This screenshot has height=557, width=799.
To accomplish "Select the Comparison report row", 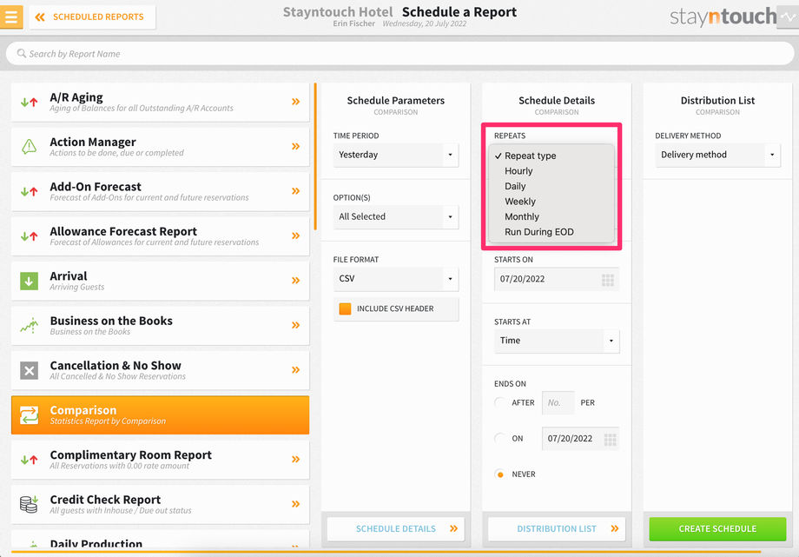I will (x=160, y=414).
